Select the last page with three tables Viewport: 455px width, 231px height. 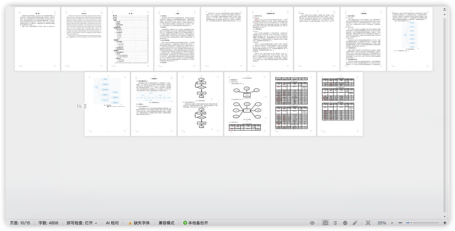[x=340, y=104]
